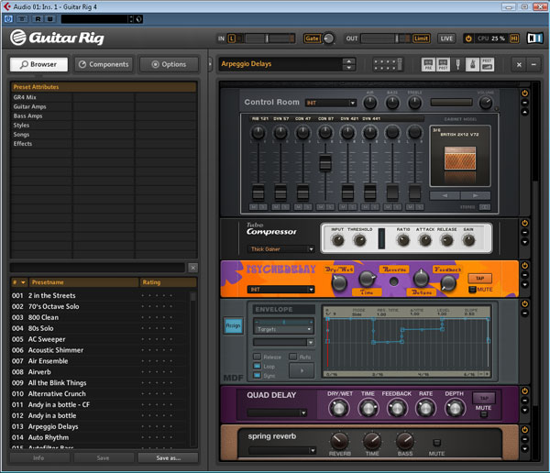
Task: Switch to the Components tab
Action: click(104, 64)
